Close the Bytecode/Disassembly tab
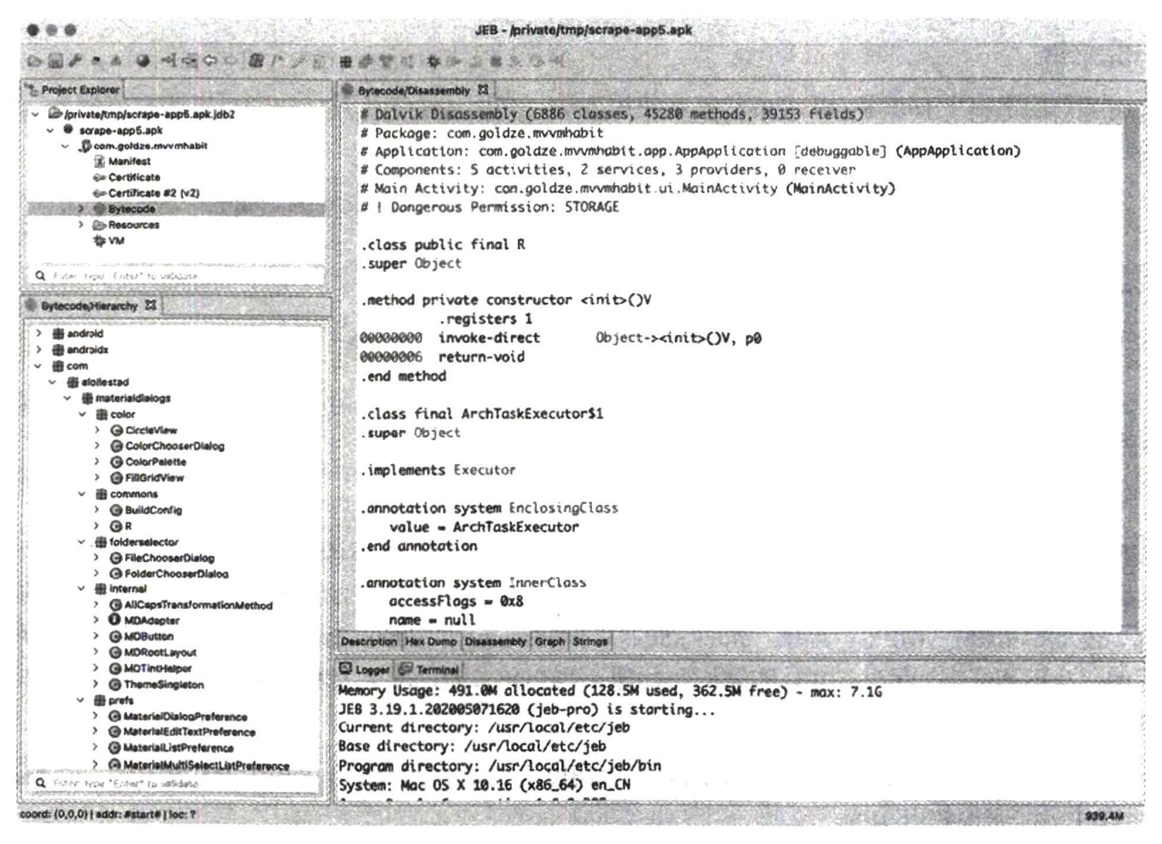 [x=483, y=90]
